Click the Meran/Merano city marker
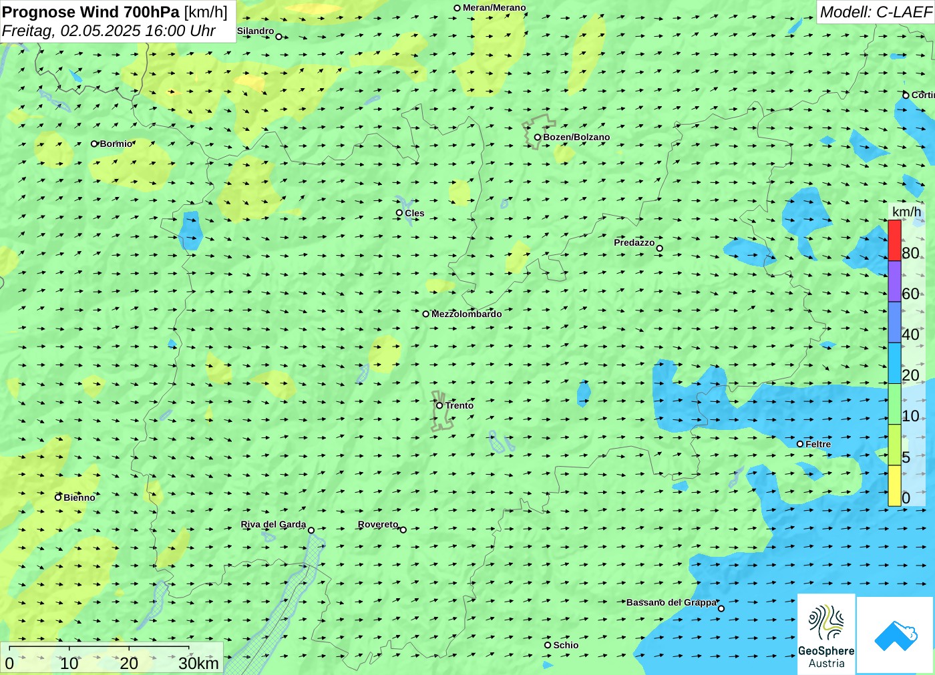The width and height of the screenshot is (935, 675). (457, 8)
